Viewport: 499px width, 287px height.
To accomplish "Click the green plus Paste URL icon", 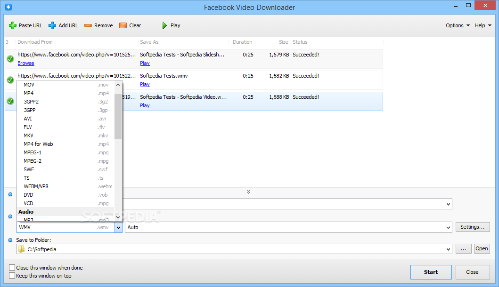I will coord(12,25).
